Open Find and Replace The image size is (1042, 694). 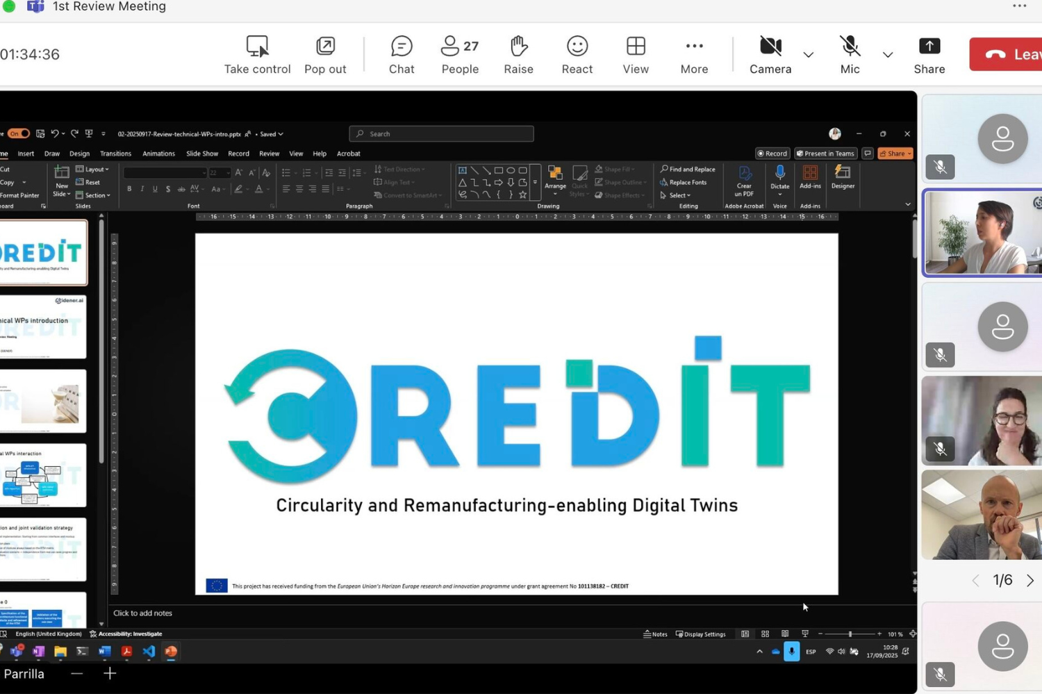[688, 169]
